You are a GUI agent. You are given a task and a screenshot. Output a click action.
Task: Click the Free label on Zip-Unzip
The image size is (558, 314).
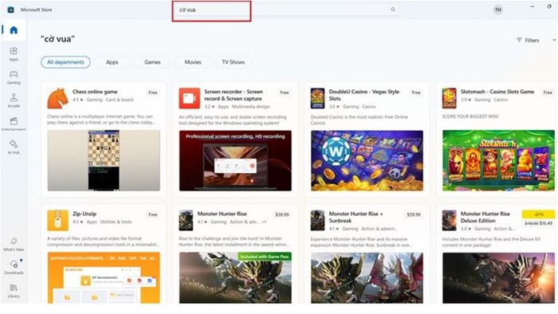pyautogui.click(x=153, y=214)
